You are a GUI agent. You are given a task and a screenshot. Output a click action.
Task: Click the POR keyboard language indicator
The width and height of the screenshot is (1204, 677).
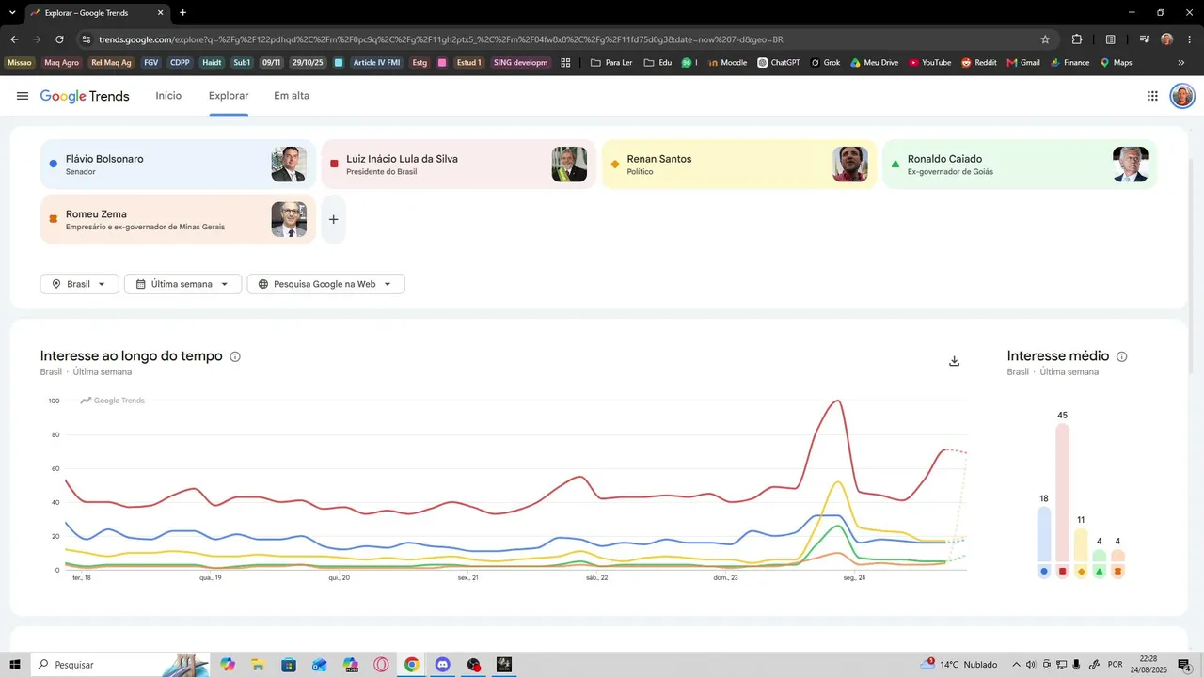tap(1116, 665)
